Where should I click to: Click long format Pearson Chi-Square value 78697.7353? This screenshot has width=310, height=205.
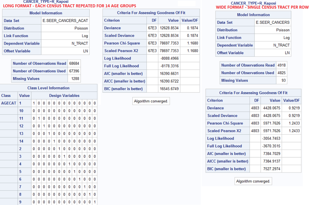(169, 43)
